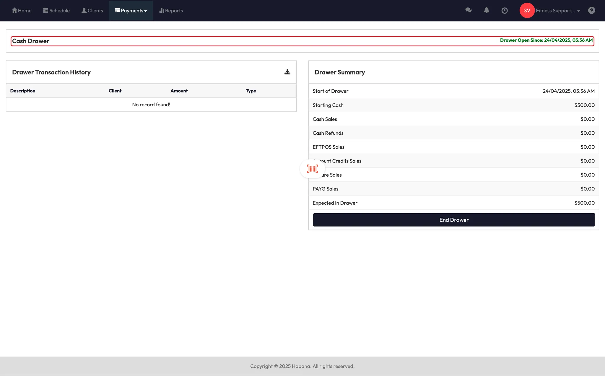Open the help question mark icon
Screen dimensions: 605x376
[x=591, y=11]
